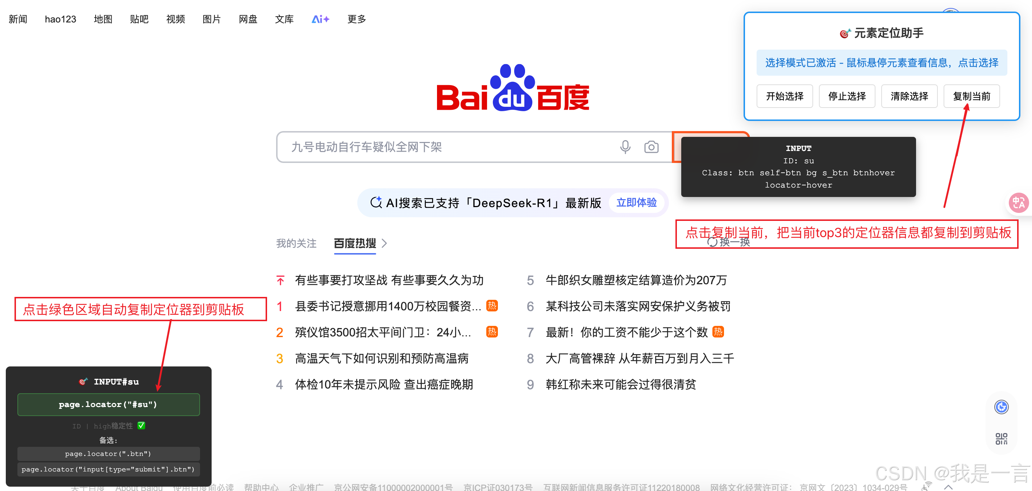The width and height of the screenshot is (1032, 491).
Task: Open hot item 韩红称未来可能会过得很清贫
Action: 621,384
